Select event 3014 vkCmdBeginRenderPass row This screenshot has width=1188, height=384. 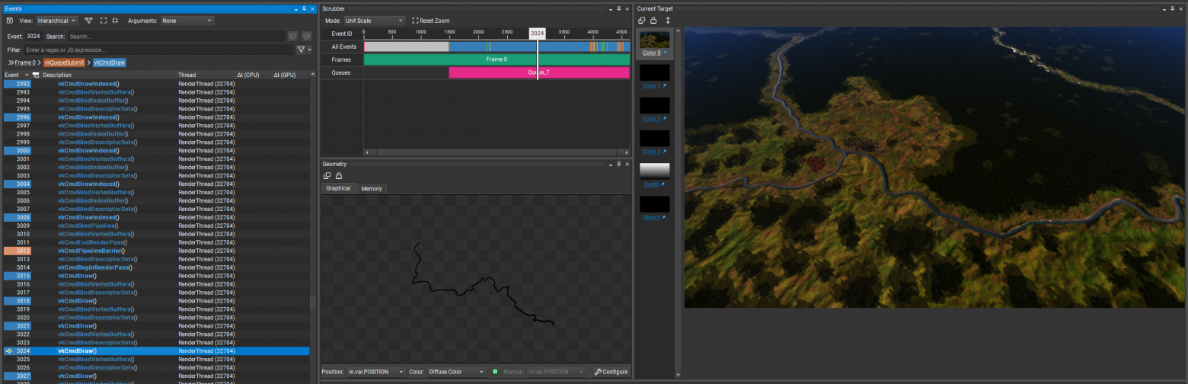(156, 267)
